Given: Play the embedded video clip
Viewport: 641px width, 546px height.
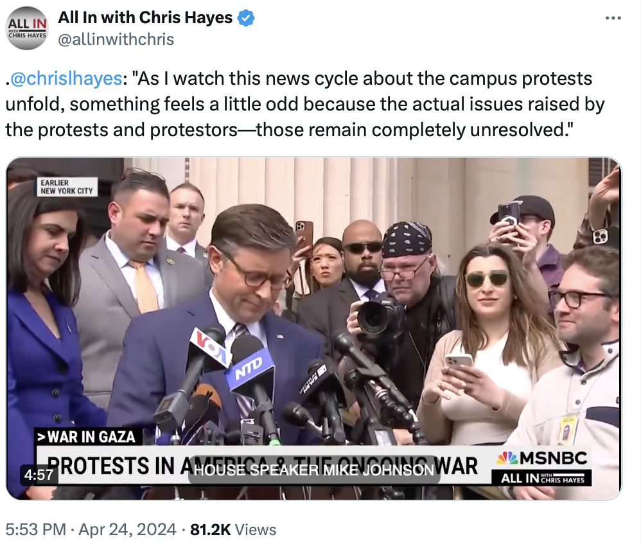Looking at the screenshot, I should 314,328.
